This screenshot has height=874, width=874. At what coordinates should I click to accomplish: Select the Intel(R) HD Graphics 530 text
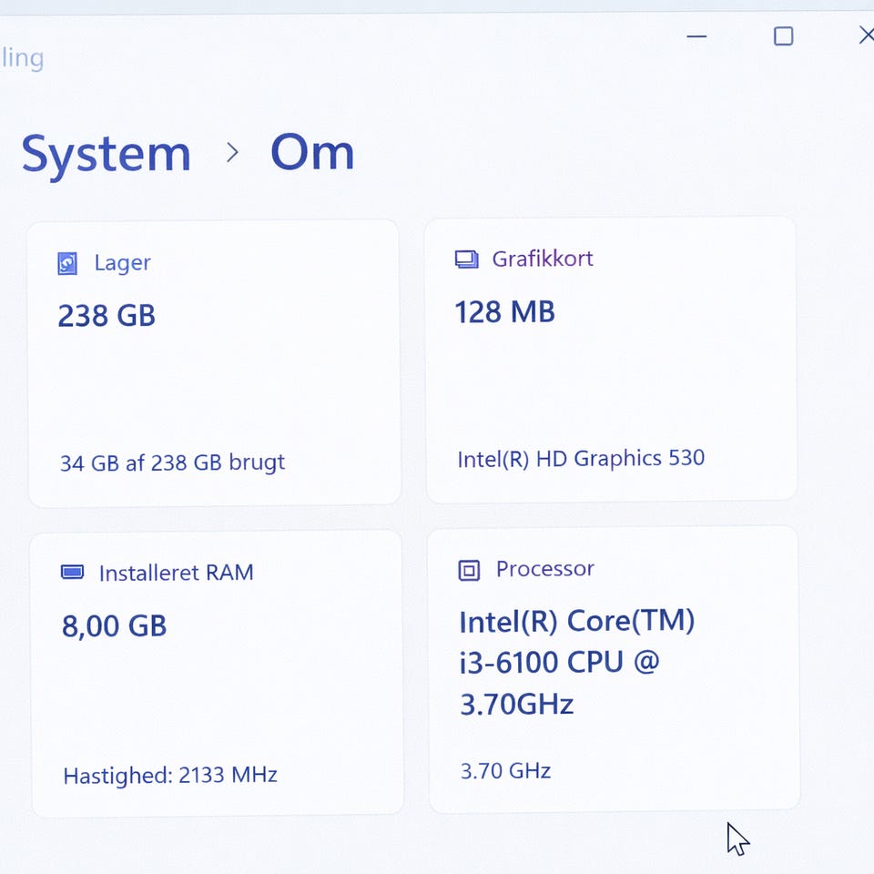click(x=581, y=458)
